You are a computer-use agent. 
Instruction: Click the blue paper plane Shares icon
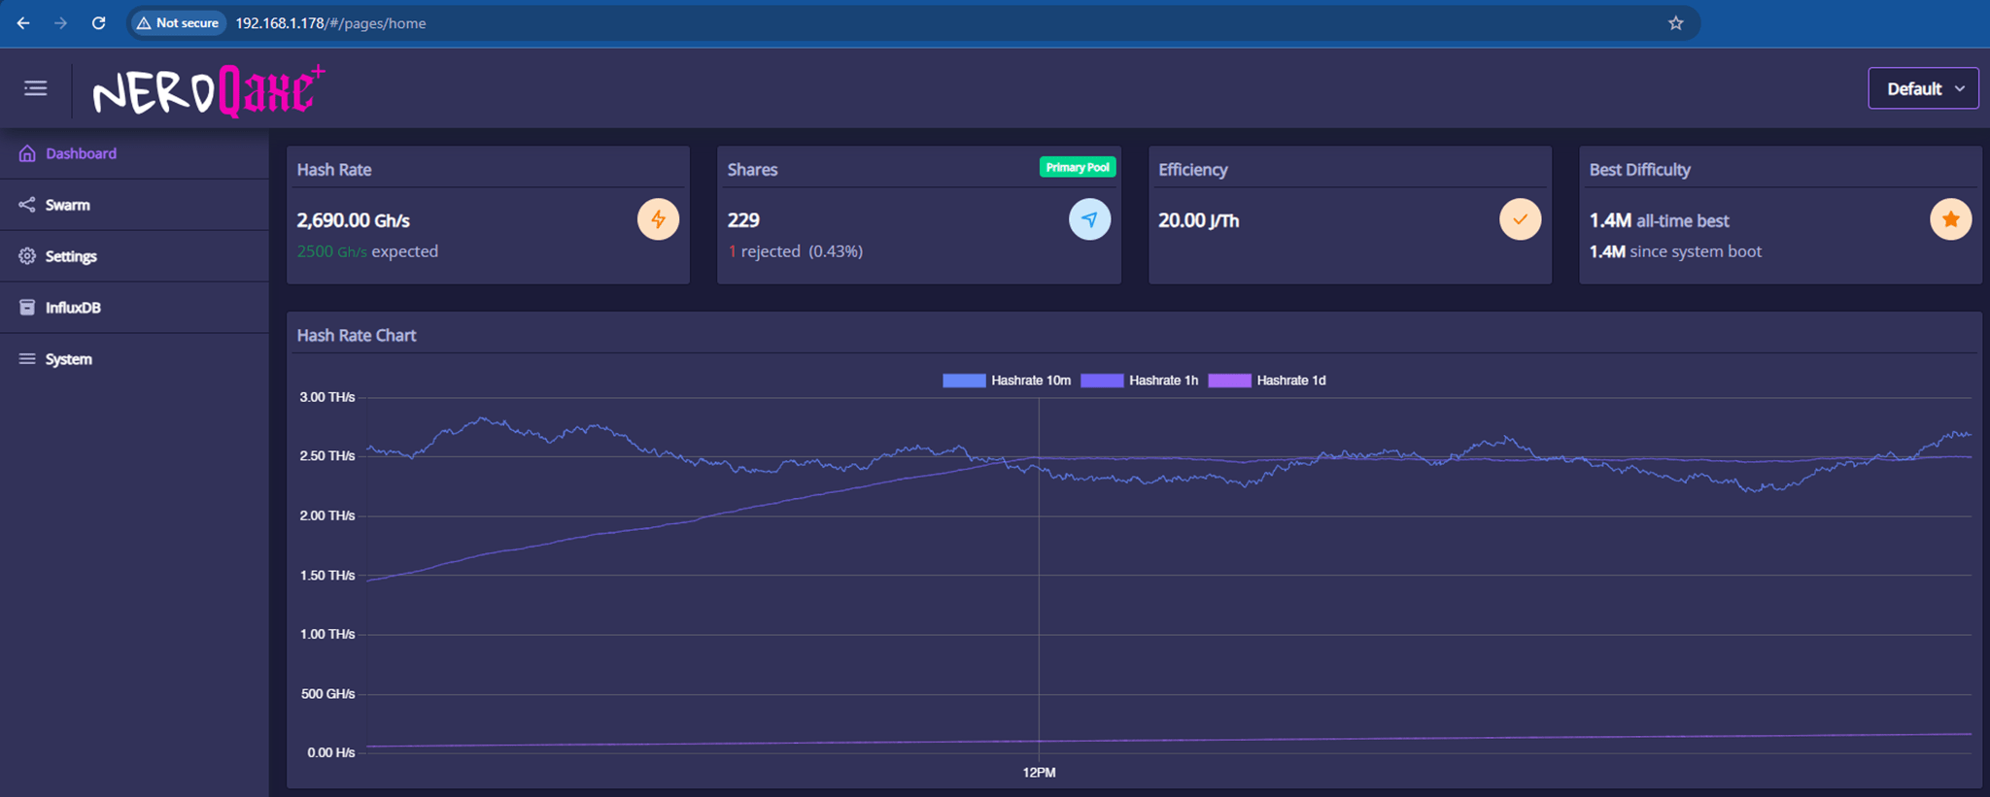(x=1089, y=219)
